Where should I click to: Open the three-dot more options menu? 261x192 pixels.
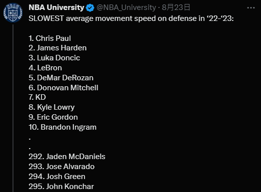pos(251,8)
